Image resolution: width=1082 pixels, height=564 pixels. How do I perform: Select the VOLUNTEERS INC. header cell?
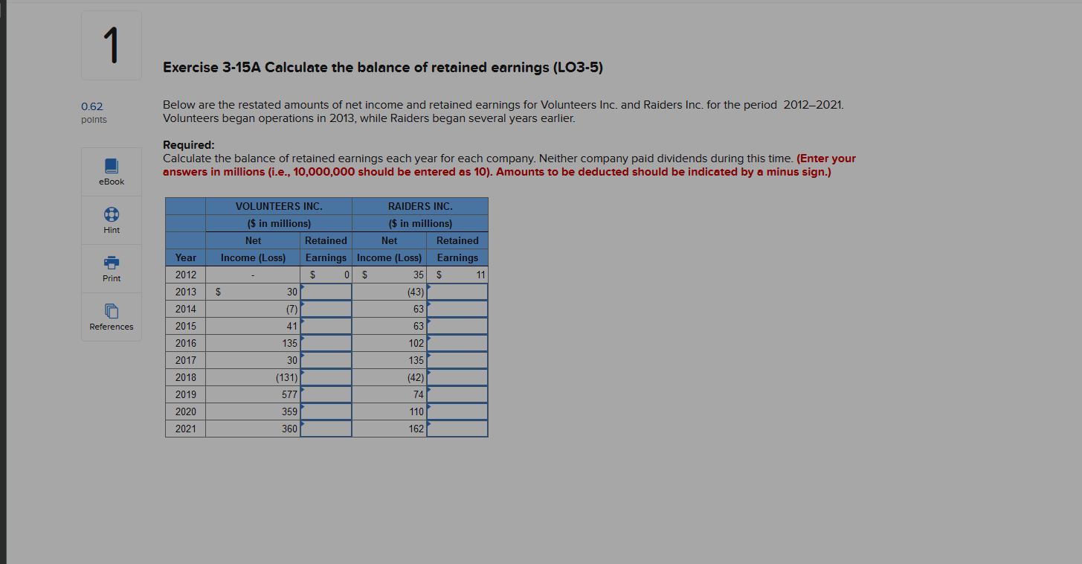click(279, 206)
